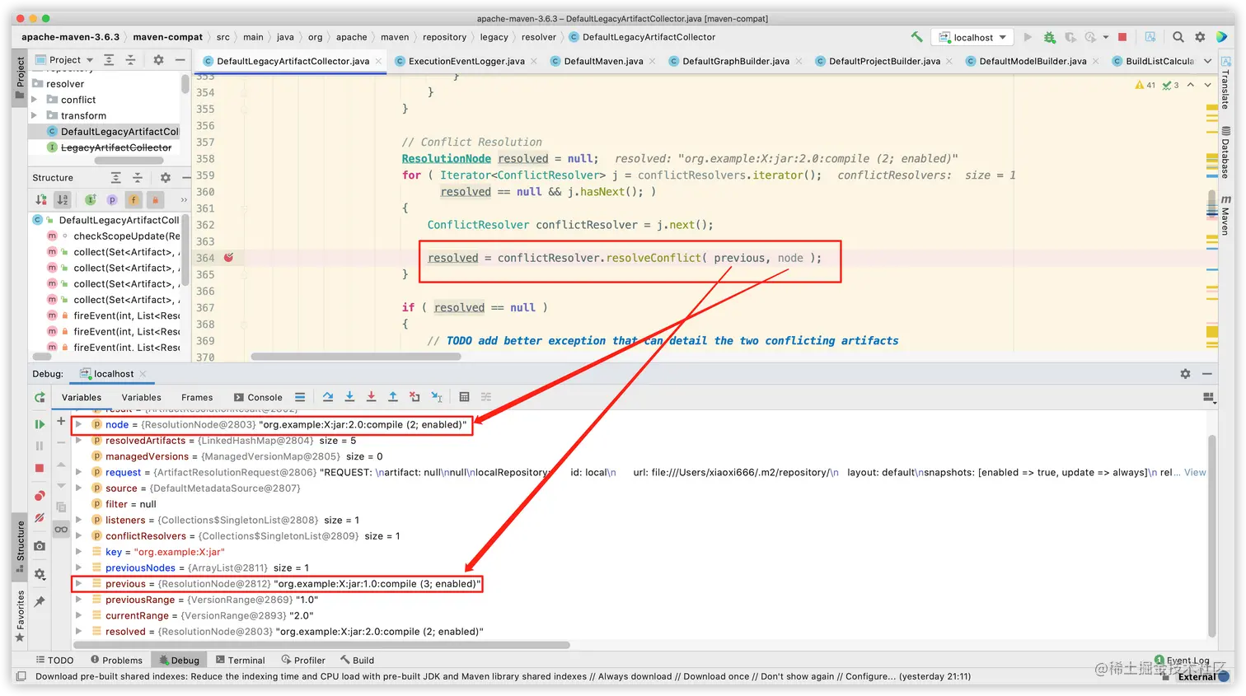Toggle the breakpoint on line 364
The width and height of the screenshot is (1246, 696).
[x=228, y=258]
